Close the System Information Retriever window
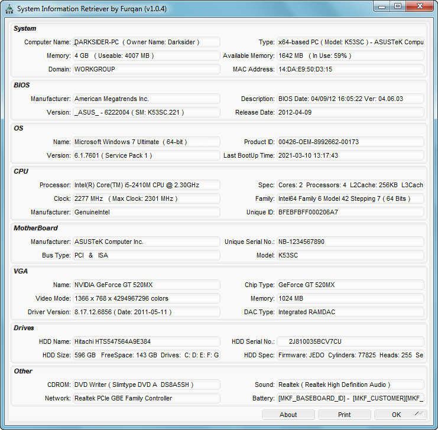 (x=420, y=6)
